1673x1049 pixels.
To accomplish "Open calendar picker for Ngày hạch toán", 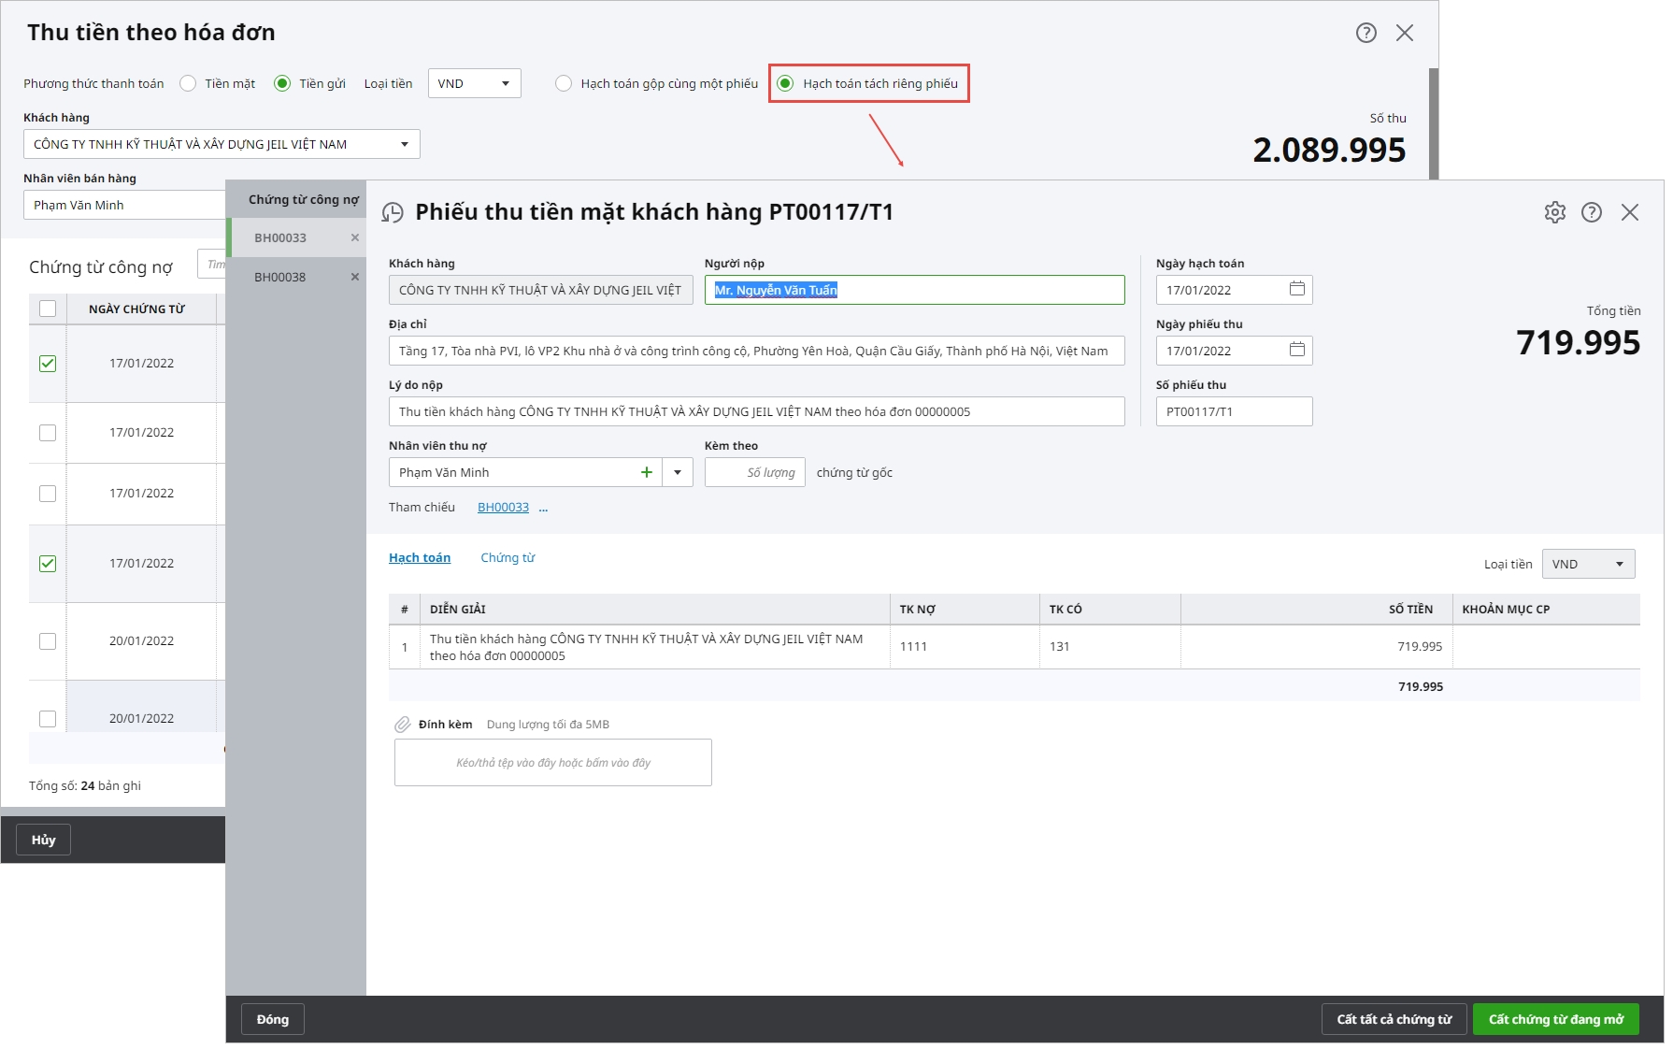I will [x=1296, y=289].
